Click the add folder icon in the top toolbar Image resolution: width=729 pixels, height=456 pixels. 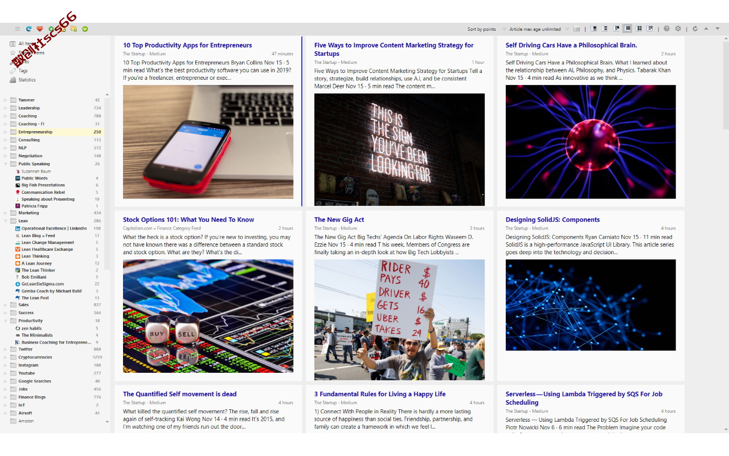[73, 29]
